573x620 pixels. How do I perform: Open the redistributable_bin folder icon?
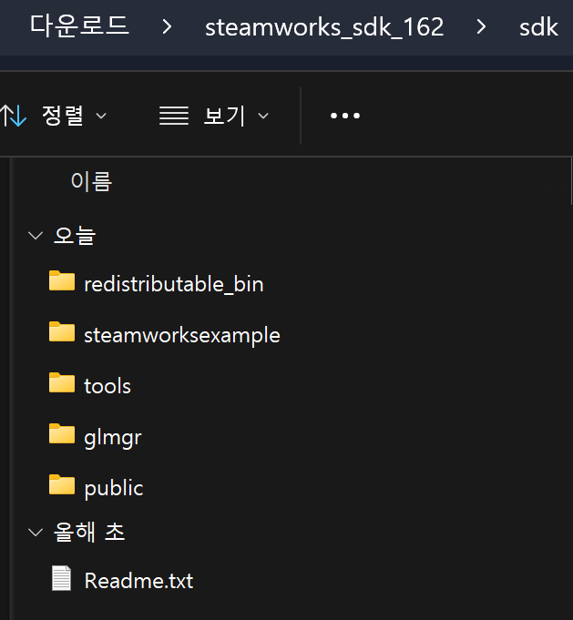point(62,280)
